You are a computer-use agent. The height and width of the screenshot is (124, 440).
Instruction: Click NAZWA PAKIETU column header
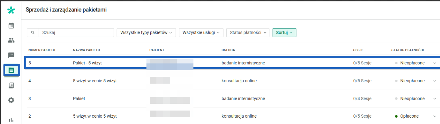[87, 50]
